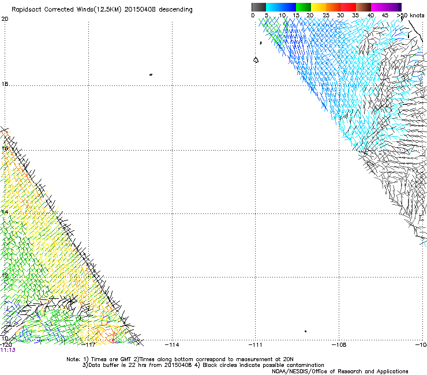Image resolution: width=427 pixels, height=375 pixels.
Task: Click the longitude label -117
Action: point(89,345)
